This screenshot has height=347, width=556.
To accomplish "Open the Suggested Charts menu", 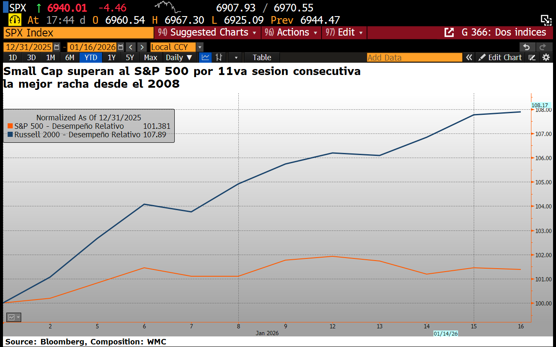I will (207, 33).
